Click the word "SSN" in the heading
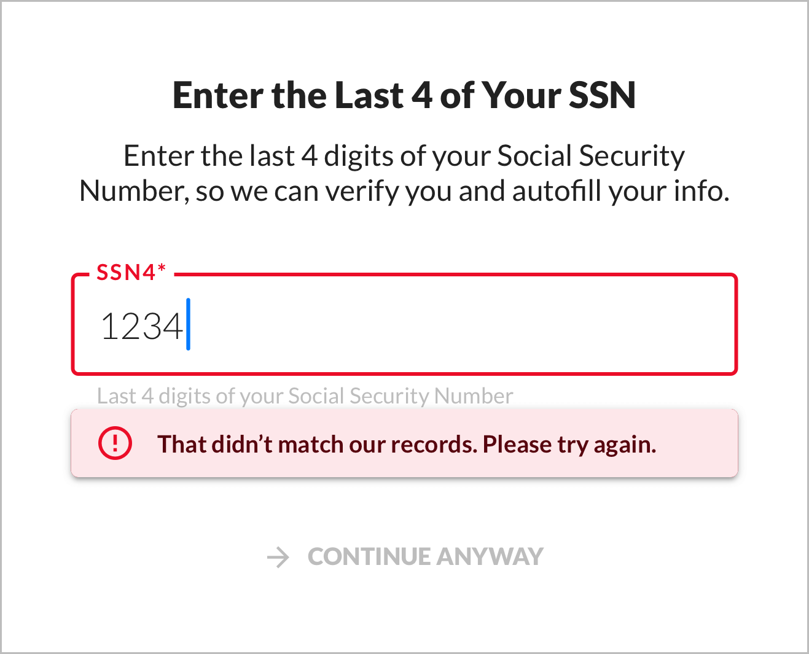 click(602, 96)
